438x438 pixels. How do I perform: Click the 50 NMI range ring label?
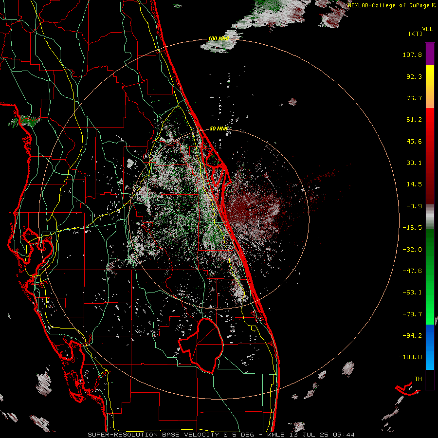219,128
